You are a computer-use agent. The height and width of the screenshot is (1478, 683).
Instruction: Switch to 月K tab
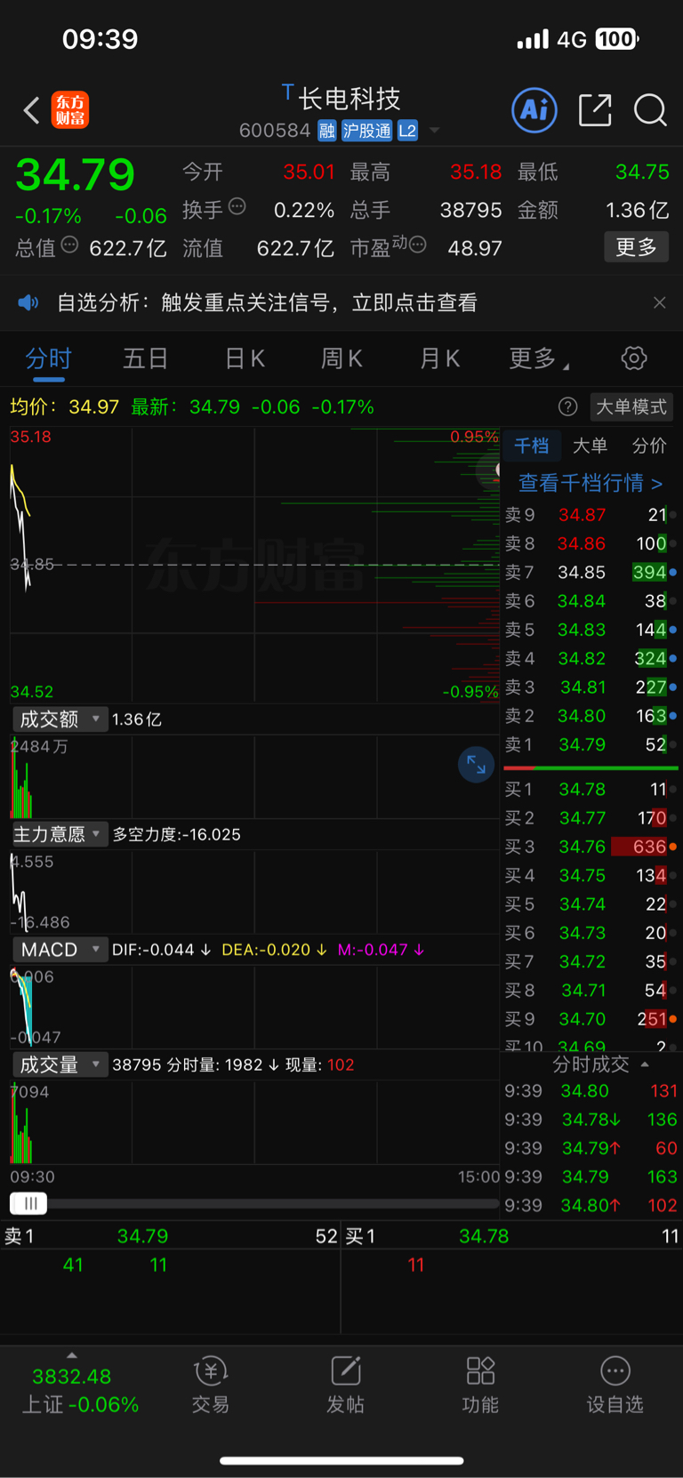tap(439, 358)
